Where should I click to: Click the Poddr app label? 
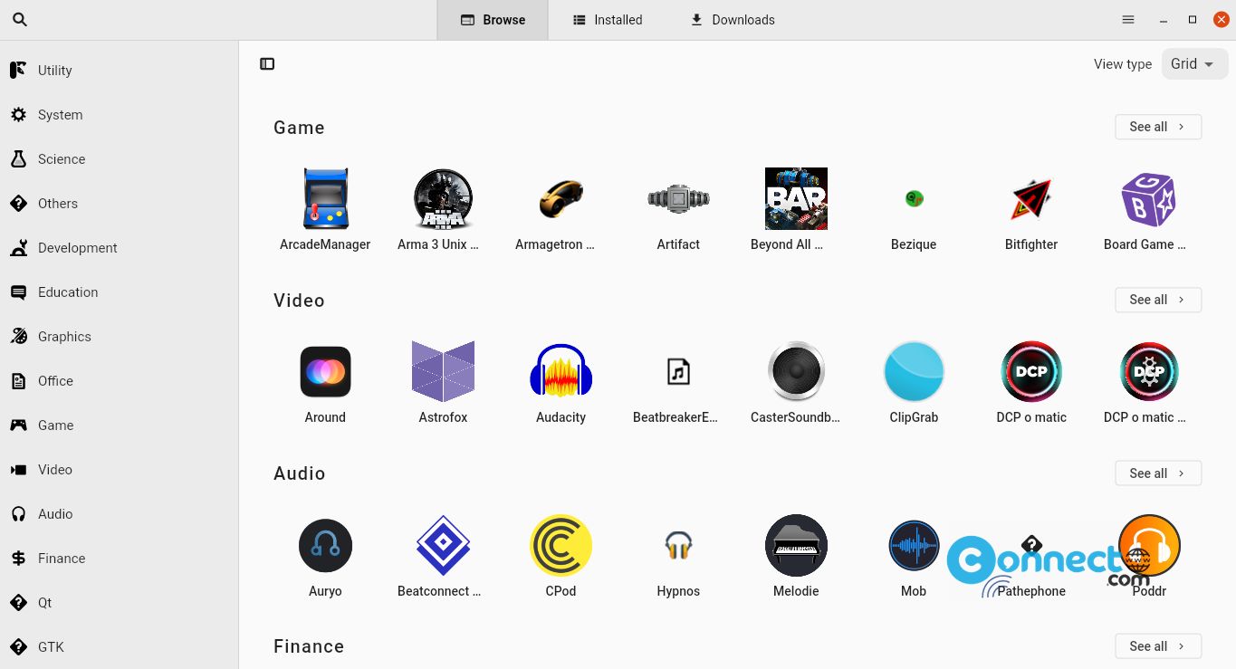click(x=1149, y=591)
